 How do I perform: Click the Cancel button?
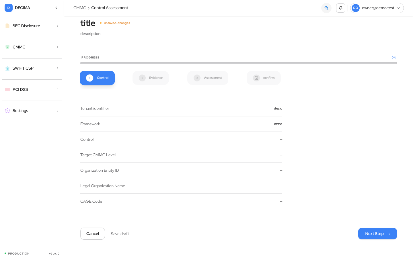(x=93, y=234)
